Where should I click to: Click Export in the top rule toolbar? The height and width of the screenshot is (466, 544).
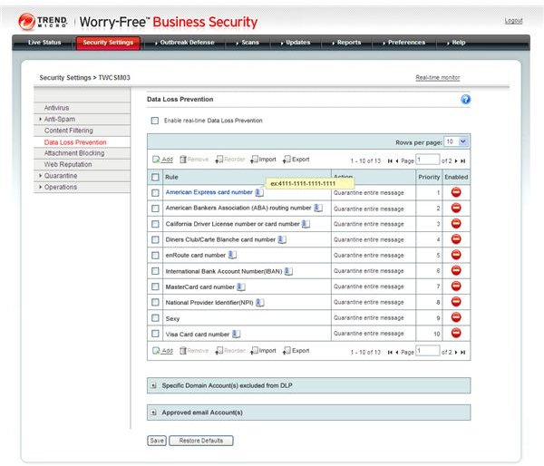tap(296, 160)
